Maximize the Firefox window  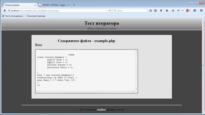coord(196,3)
